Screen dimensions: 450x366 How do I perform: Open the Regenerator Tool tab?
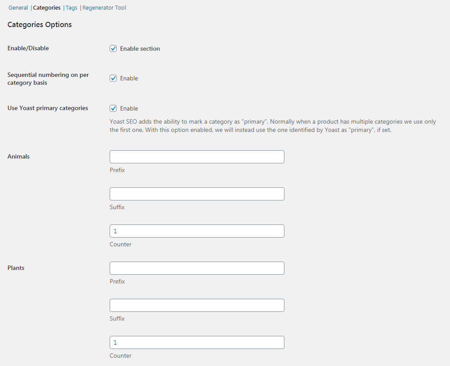[x=104, y=8]
